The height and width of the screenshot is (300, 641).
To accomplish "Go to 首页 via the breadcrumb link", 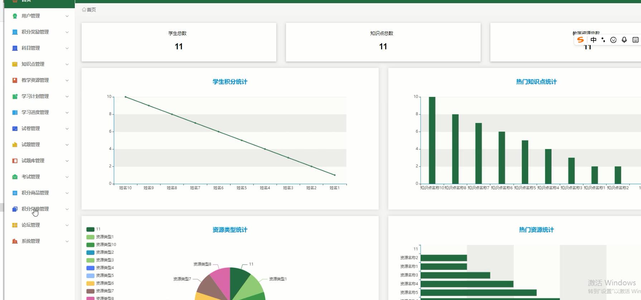I will click(91, 10).
